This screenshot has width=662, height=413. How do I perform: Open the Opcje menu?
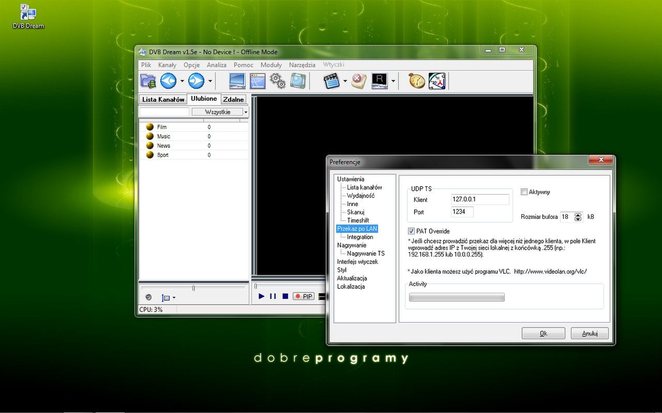pos(192,65)
